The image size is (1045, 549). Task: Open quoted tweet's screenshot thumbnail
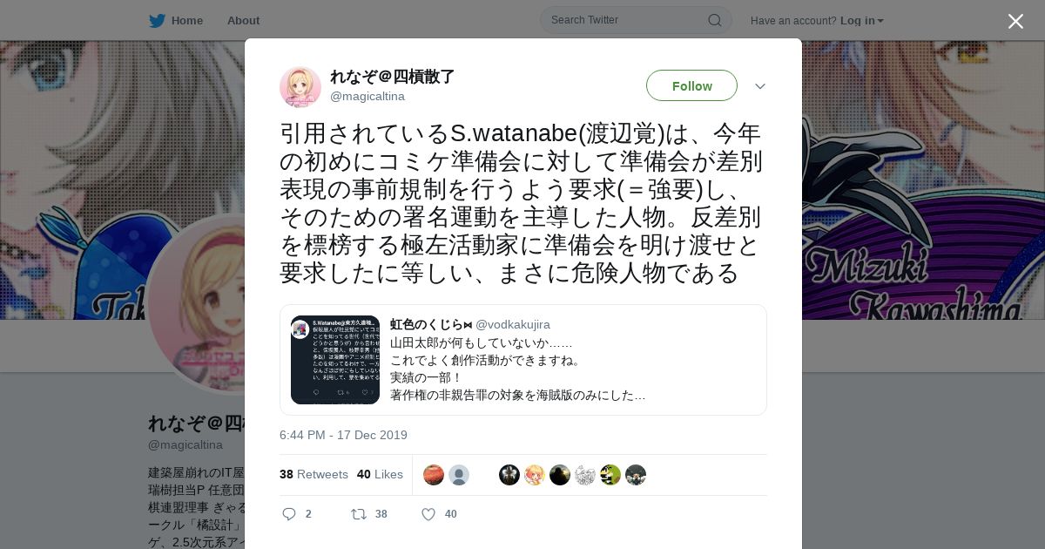pyautogui.click(x=335, y=360)
